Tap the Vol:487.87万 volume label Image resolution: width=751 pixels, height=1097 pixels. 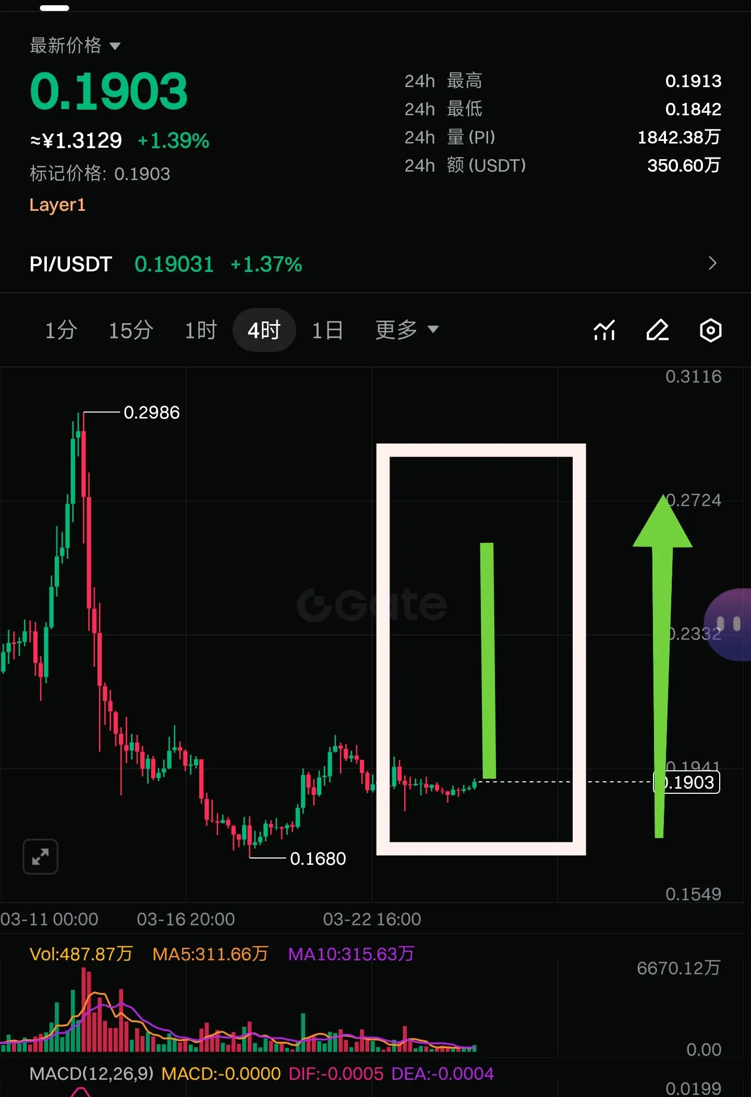[x=81, y=954]
